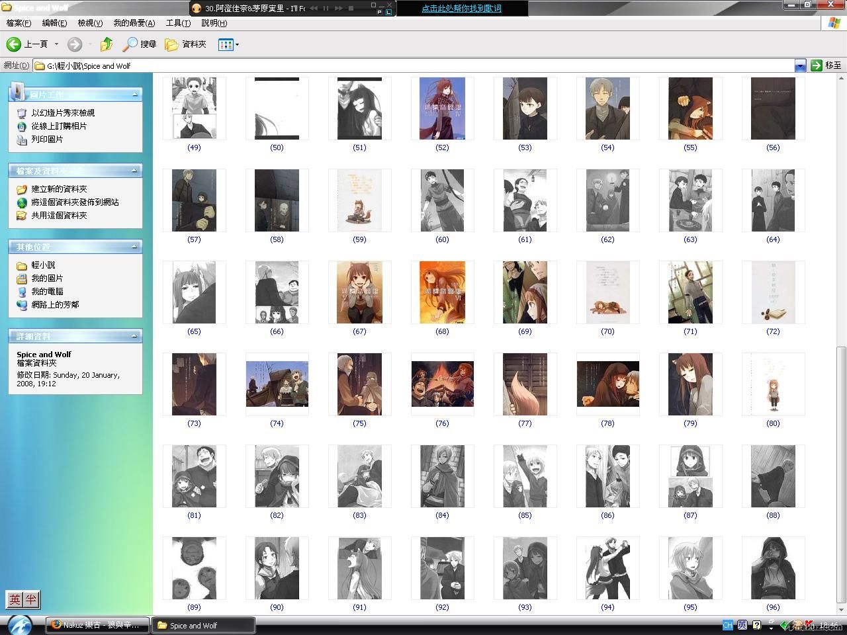The image size is (847, 635).
Task: Open the back button history dropdown
Action: click(56, 44)
